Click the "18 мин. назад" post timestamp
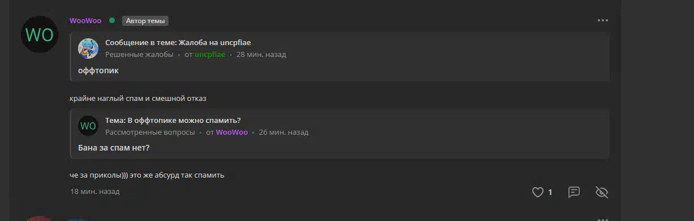694x221 pixels. (x=95, y=192)
